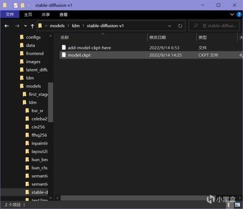243x209 pixels.
Task: Open the recent locations dropdown arrow
Action: tap(26, 26)
